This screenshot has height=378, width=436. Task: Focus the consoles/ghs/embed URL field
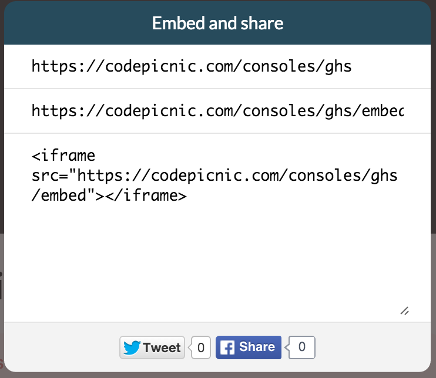click(x=217, y=111)
